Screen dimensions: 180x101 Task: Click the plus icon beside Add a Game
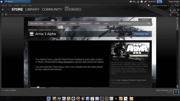3,90
